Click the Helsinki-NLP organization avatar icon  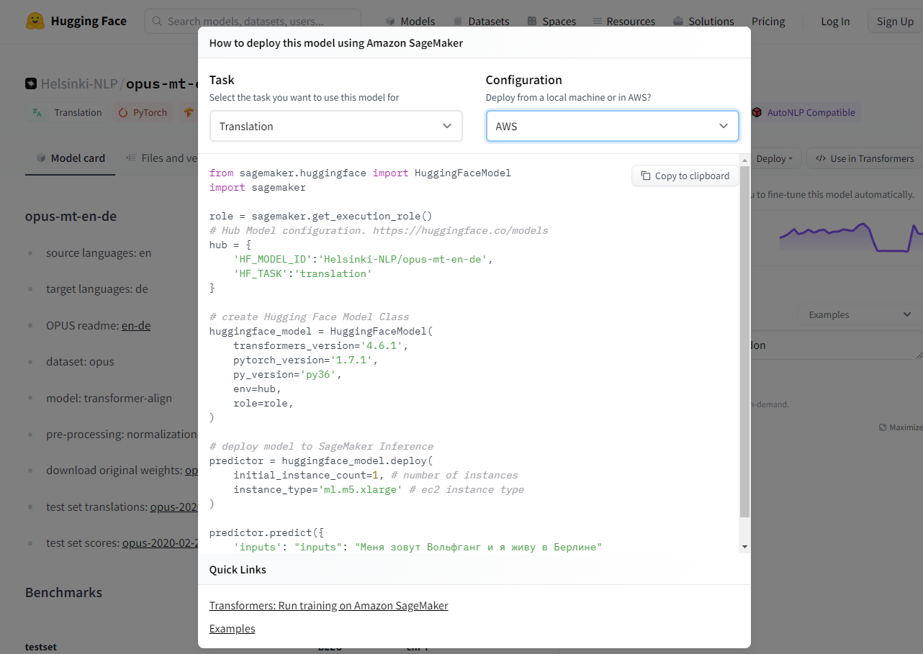[x=31, y=83]
